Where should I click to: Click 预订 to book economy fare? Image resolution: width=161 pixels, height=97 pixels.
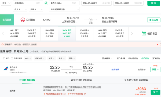155,92
